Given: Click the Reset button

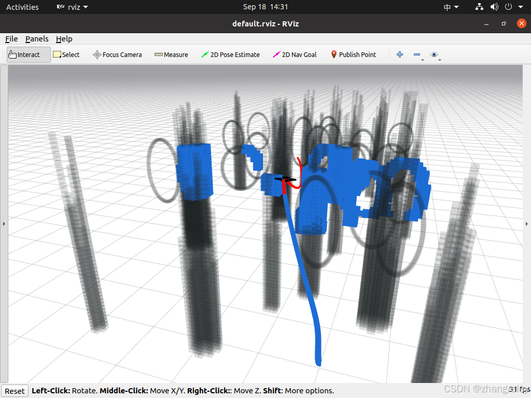Looking at the screenshot, I should coord(15,391).
